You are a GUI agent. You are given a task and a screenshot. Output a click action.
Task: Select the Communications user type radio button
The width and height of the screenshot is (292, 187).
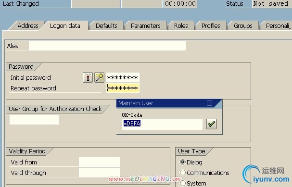(183, 173)
